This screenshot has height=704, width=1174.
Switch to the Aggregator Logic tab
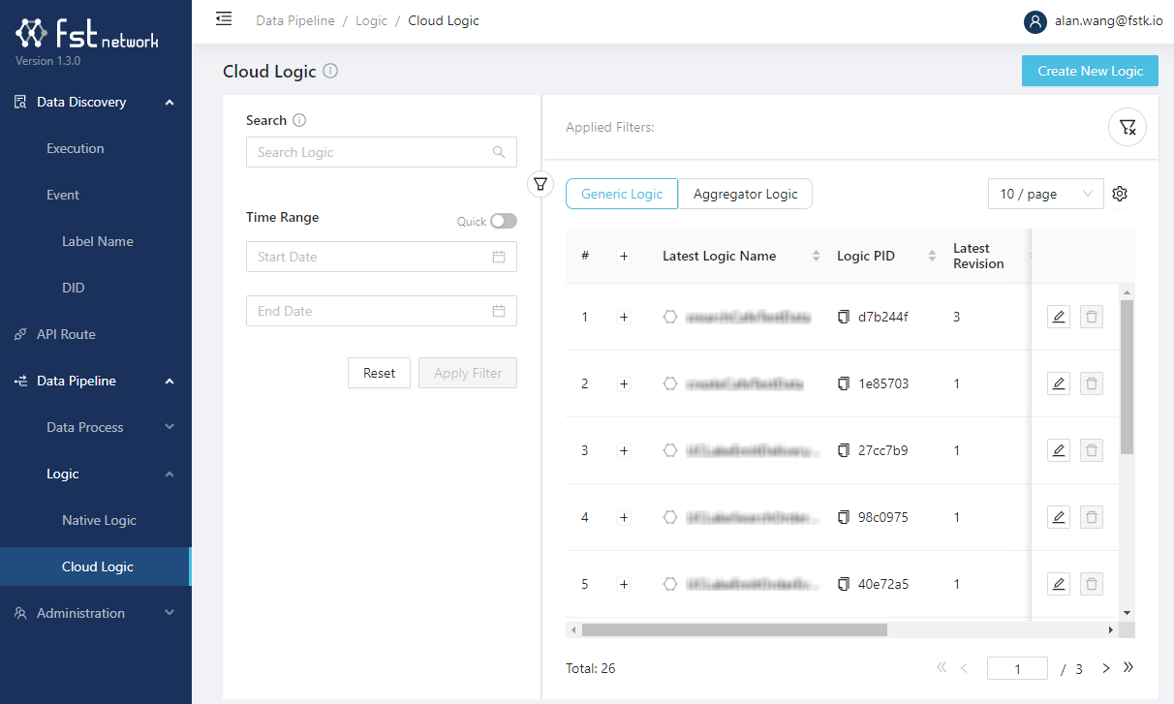pos(745,194)
